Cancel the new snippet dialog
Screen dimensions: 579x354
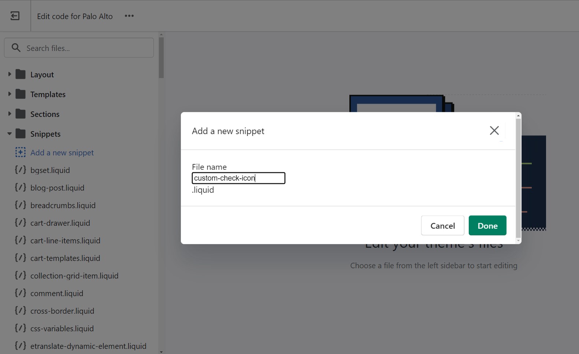pyautogui.click(x=442, y=226)
